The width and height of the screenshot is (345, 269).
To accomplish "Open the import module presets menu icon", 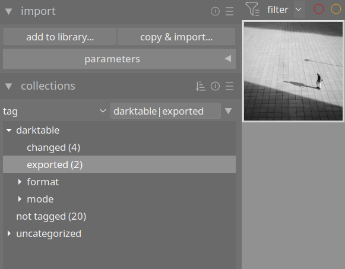I will pos(229,11).
